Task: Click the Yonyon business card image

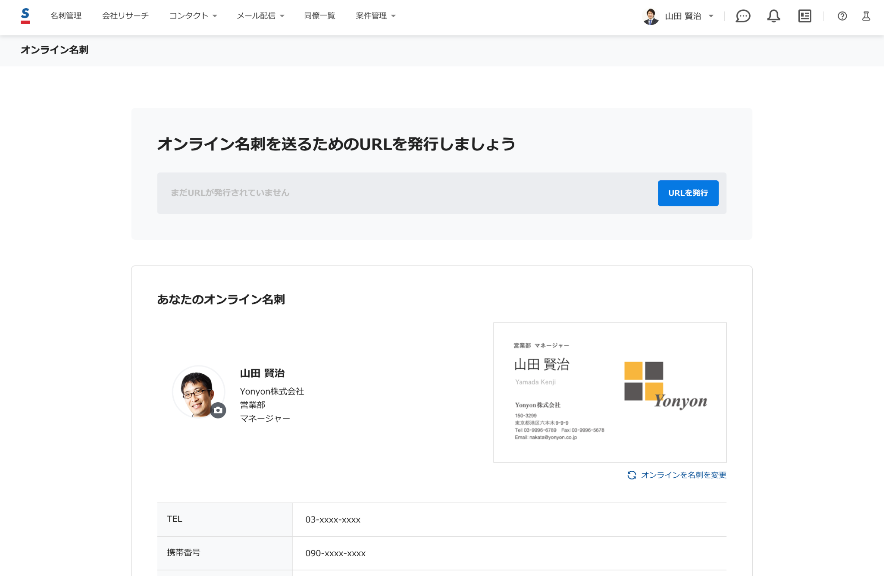Action: click(610, 392)
